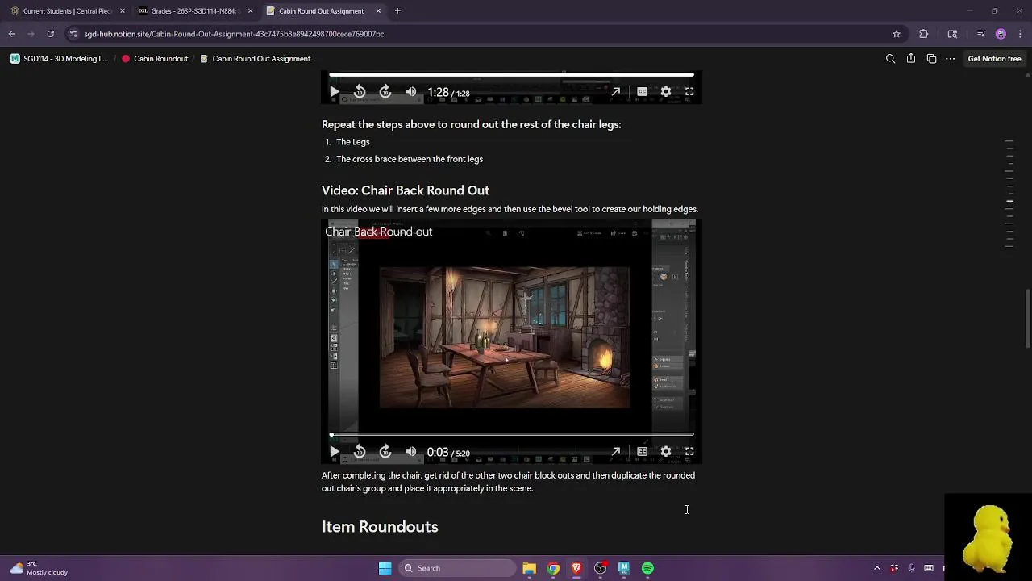Open Notion page search
This screenshot has width=1032, height=581.
click(x=890, y=59)
